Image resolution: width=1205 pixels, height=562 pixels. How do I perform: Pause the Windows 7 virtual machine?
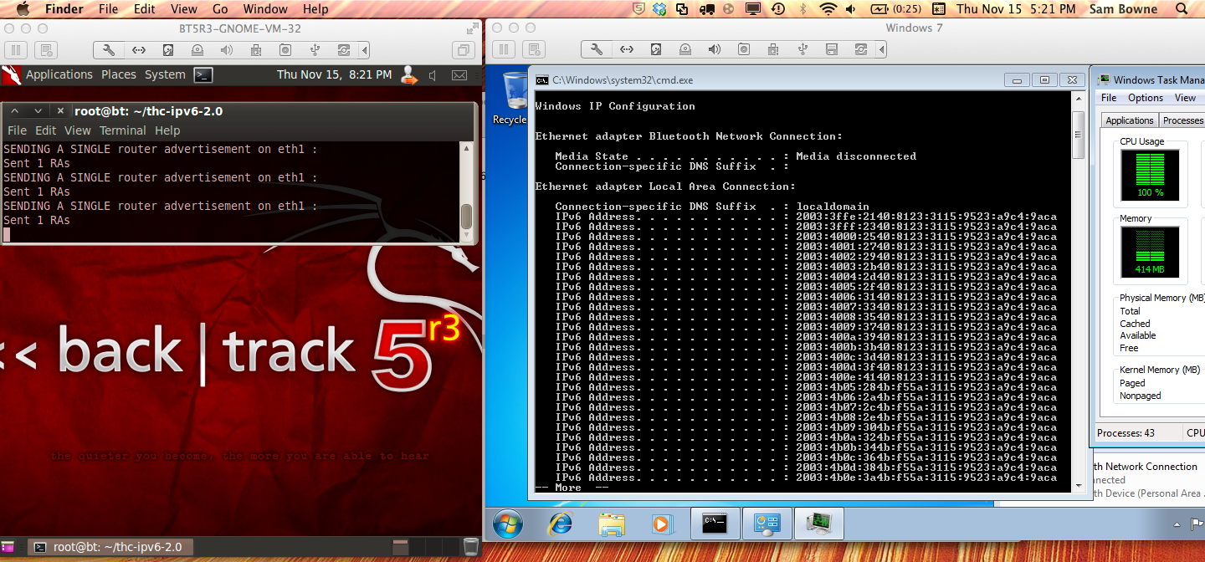click(x=504, y=50)
